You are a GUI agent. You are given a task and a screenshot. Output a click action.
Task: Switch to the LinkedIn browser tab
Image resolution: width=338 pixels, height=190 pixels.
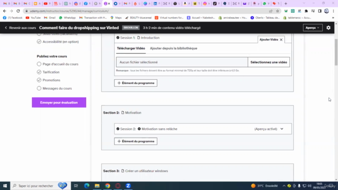coord(157,4)
